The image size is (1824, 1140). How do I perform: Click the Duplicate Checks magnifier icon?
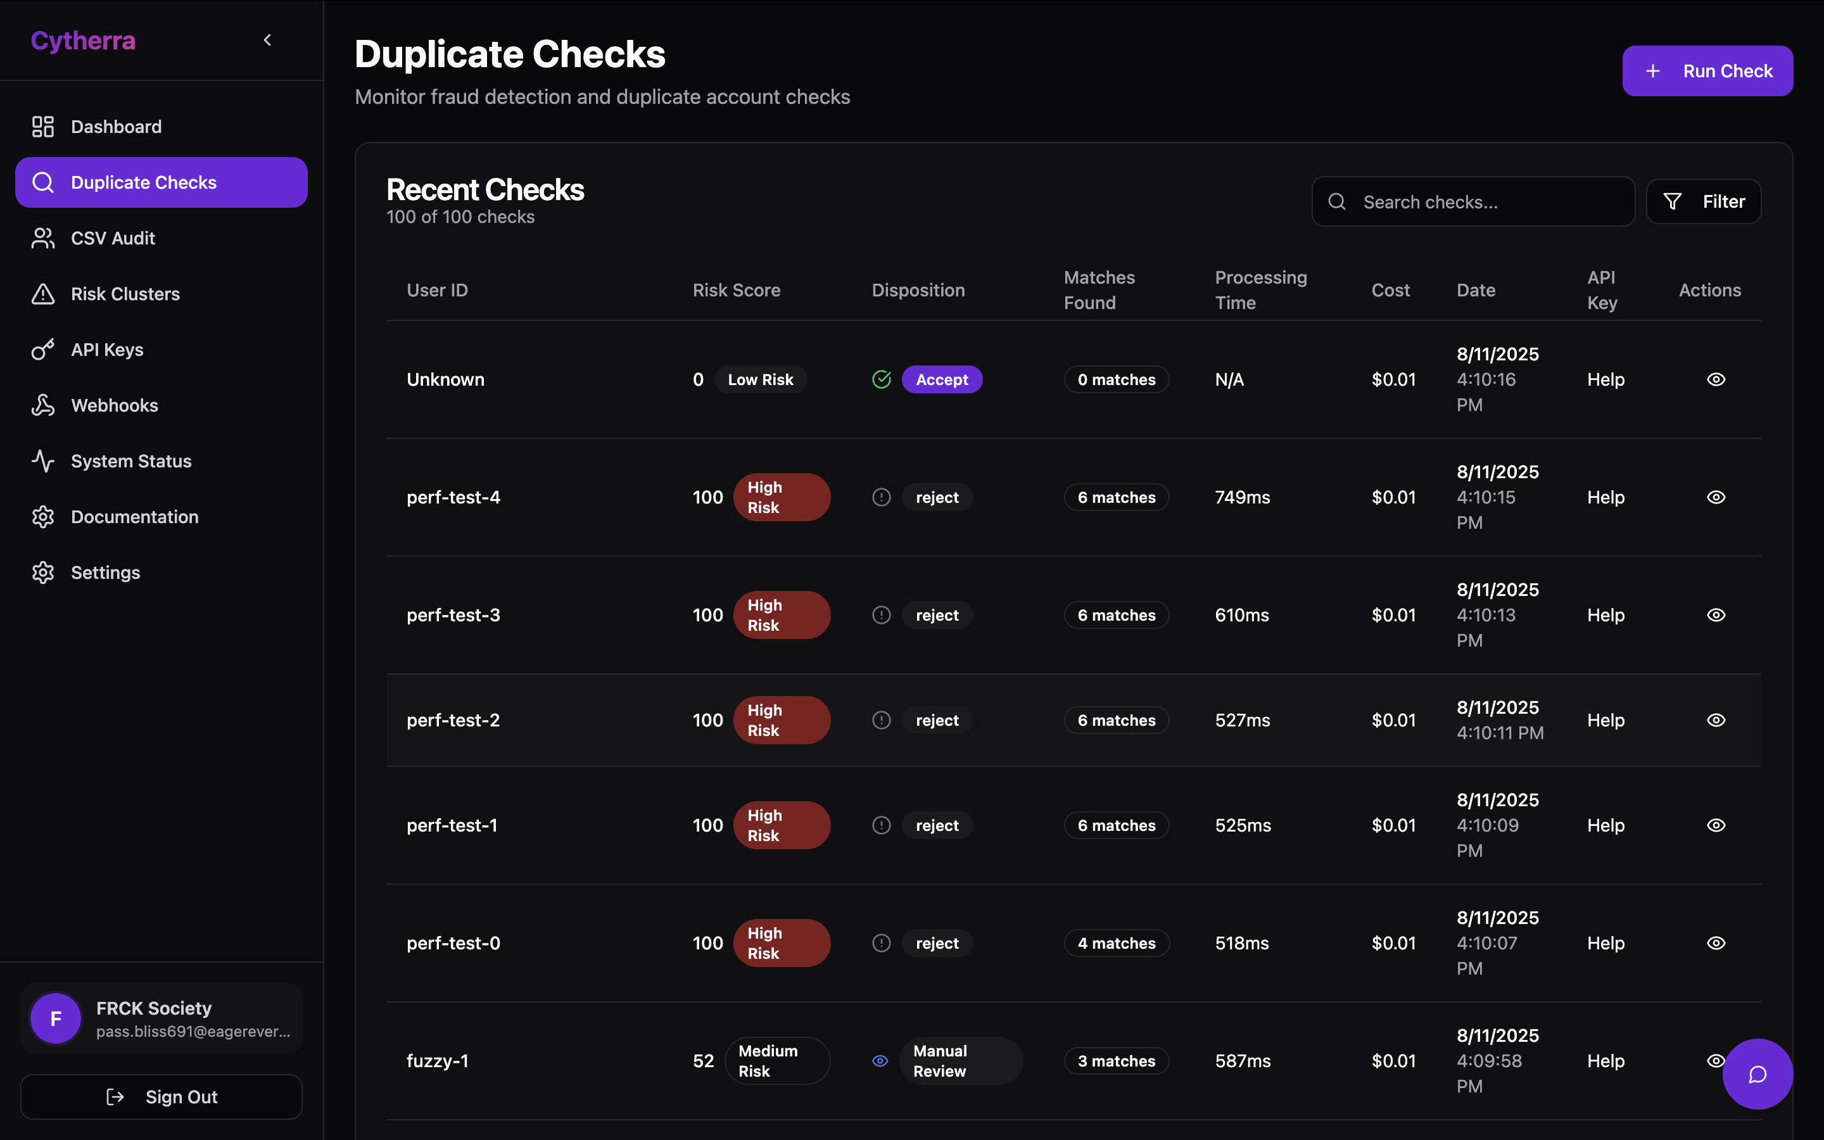(x=43, y=182)
